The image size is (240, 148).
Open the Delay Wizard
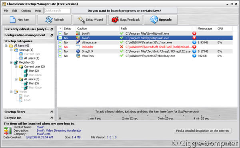point(90,20)
